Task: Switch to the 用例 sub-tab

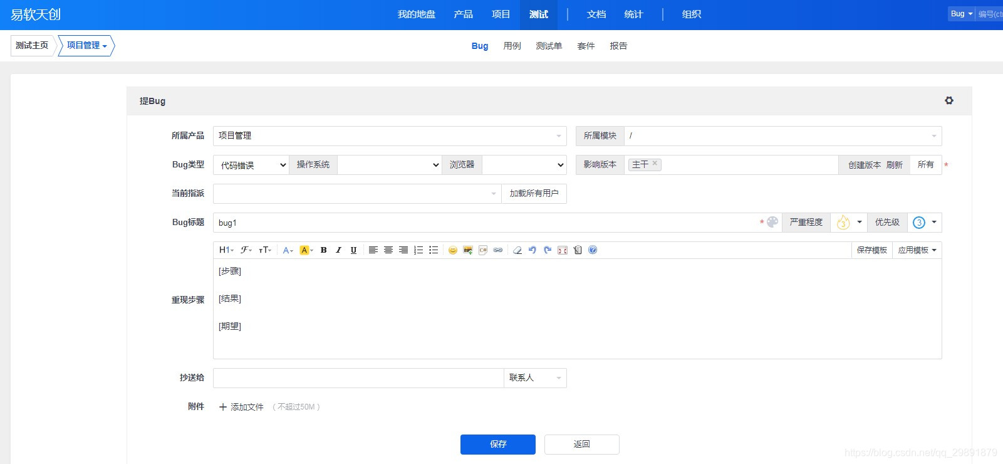Action: 512,46
